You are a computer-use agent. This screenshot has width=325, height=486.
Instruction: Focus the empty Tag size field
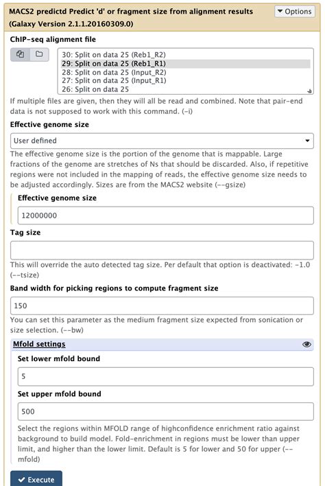click(x=162, y=251)
